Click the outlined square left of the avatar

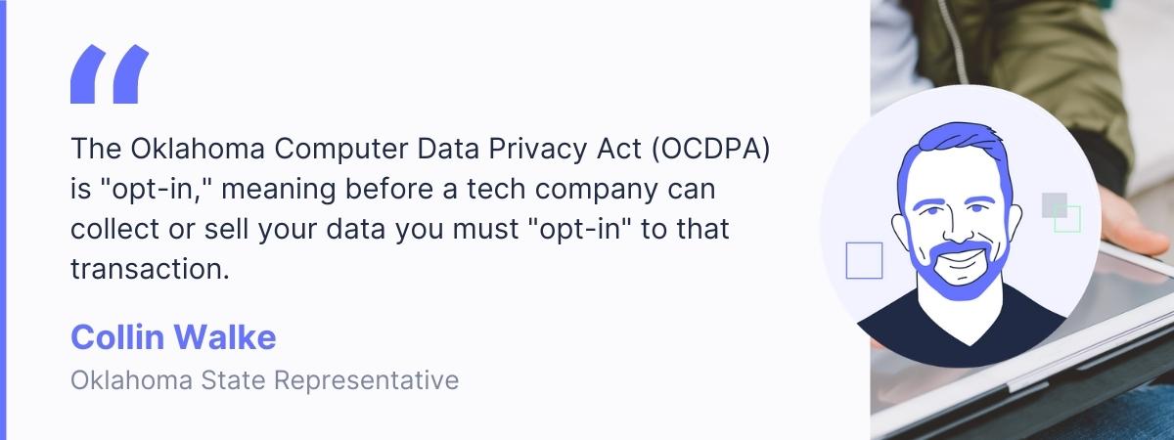[x=864, y=260]
